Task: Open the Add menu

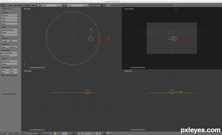Action: (x=15, y=6)
